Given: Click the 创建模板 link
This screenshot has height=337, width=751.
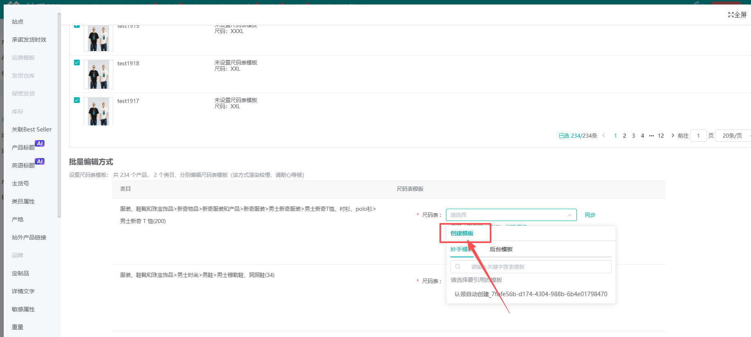Looking at the screenshot, I should point(462,233).
